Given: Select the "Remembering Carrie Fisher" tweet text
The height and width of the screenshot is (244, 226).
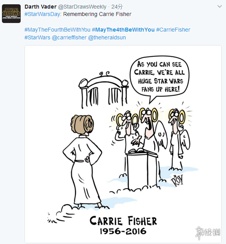Looking at the screenshot, I should coord(97,14).
